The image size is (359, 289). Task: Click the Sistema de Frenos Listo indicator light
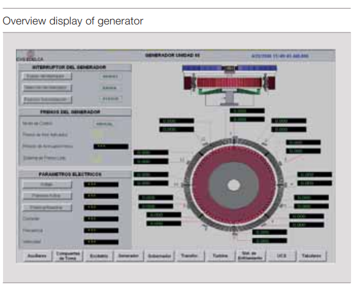97,158
